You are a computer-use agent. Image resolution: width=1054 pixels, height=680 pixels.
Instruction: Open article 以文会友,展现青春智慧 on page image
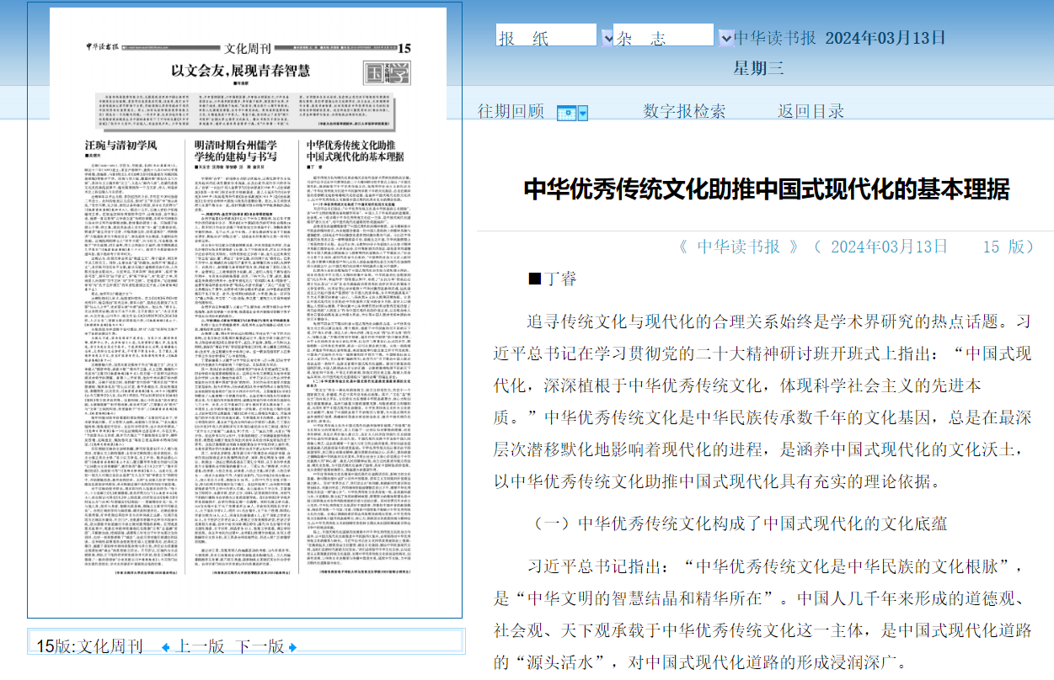[x=240, y=71]
